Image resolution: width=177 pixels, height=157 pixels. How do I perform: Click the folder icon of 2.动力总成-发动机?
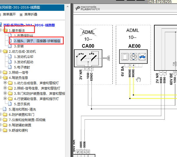[x=5, y=51]
